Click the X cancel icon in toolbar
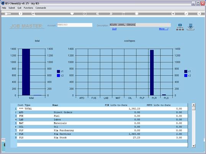The height and width of the screenshot is (154, 206). (x=199, y=13)
